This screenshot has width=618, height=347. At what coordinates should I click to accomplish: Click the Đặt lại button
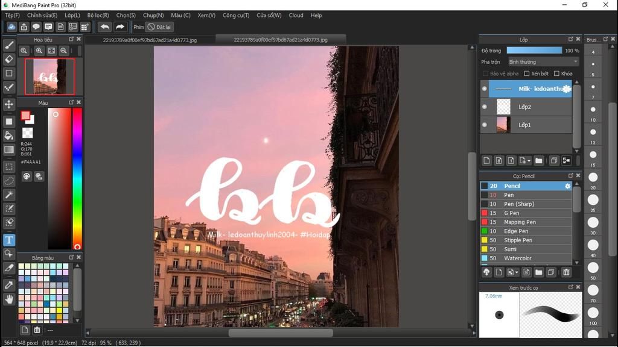point(159,27)
